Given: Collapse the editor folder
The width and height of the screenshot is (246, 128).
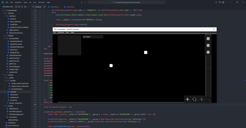Looking at the screenshot, I should click(5, 78).
